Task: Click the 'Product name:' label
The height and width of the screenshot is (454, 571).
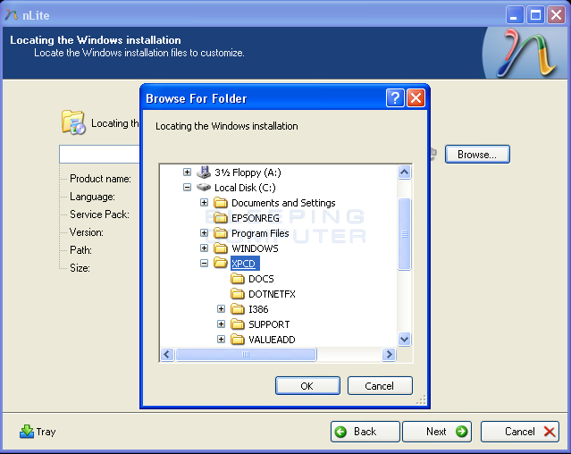Action: (x=100, y=179)
